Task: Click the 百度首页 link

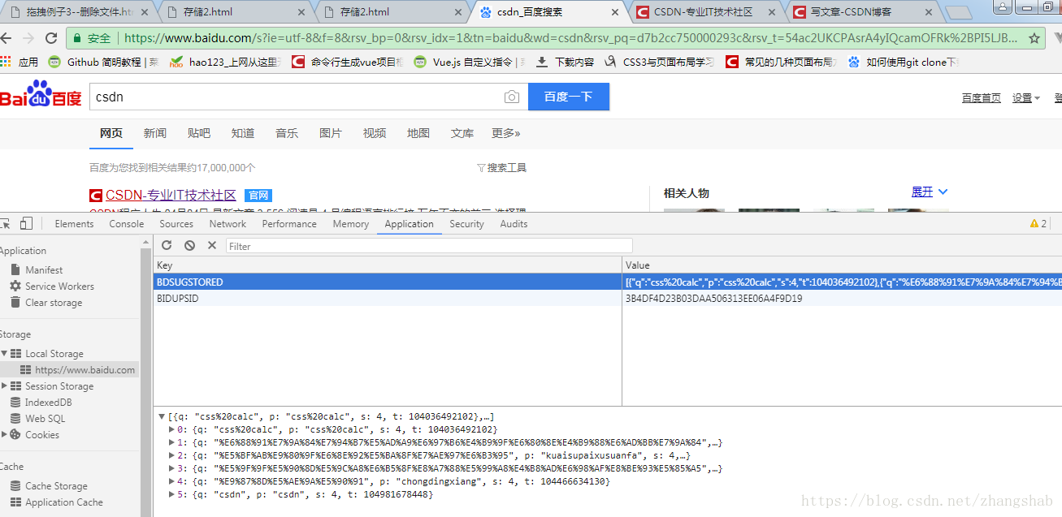Action: pos(982,97)
